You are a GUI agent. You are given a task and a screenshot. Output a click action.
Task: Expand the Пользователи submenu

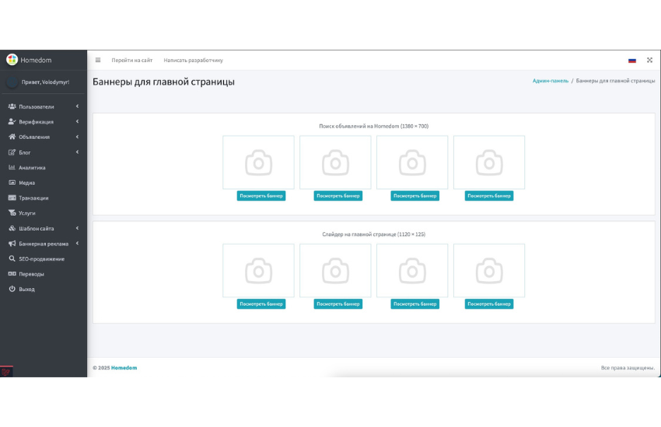77,106
